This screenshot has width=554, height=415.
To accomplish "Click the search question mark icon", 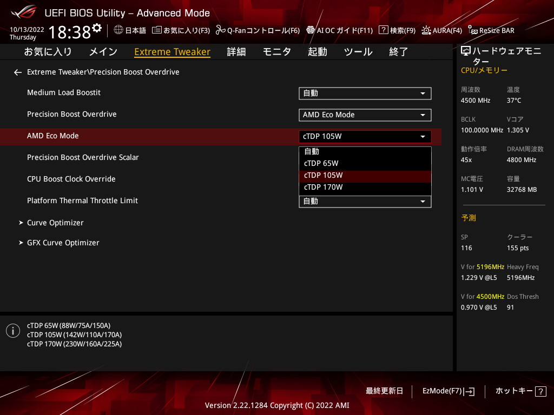I will coord(384,30).
